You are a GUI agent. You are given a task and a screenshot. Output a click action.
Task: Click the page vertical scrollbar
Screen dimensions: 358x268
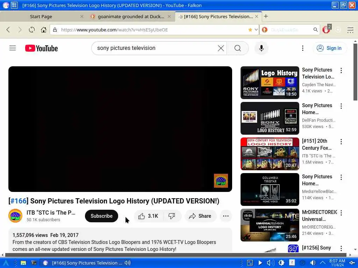point(355,72)
